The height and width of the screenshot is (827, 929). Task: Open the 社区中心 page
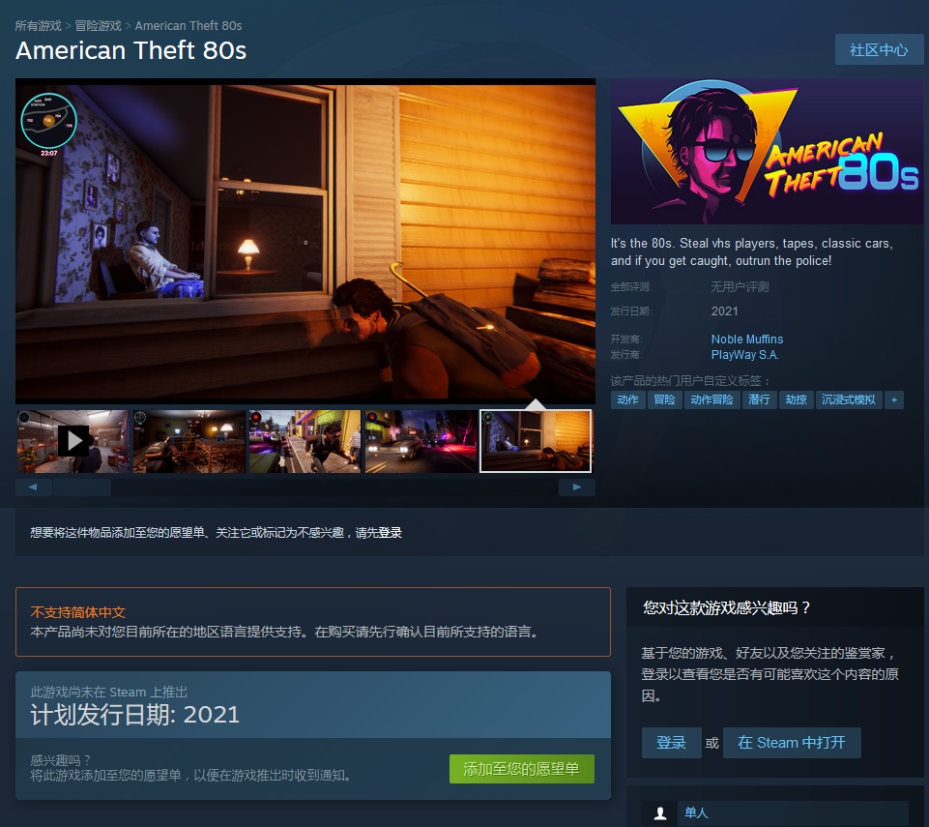pyautogui.click(x=878, y=49)
